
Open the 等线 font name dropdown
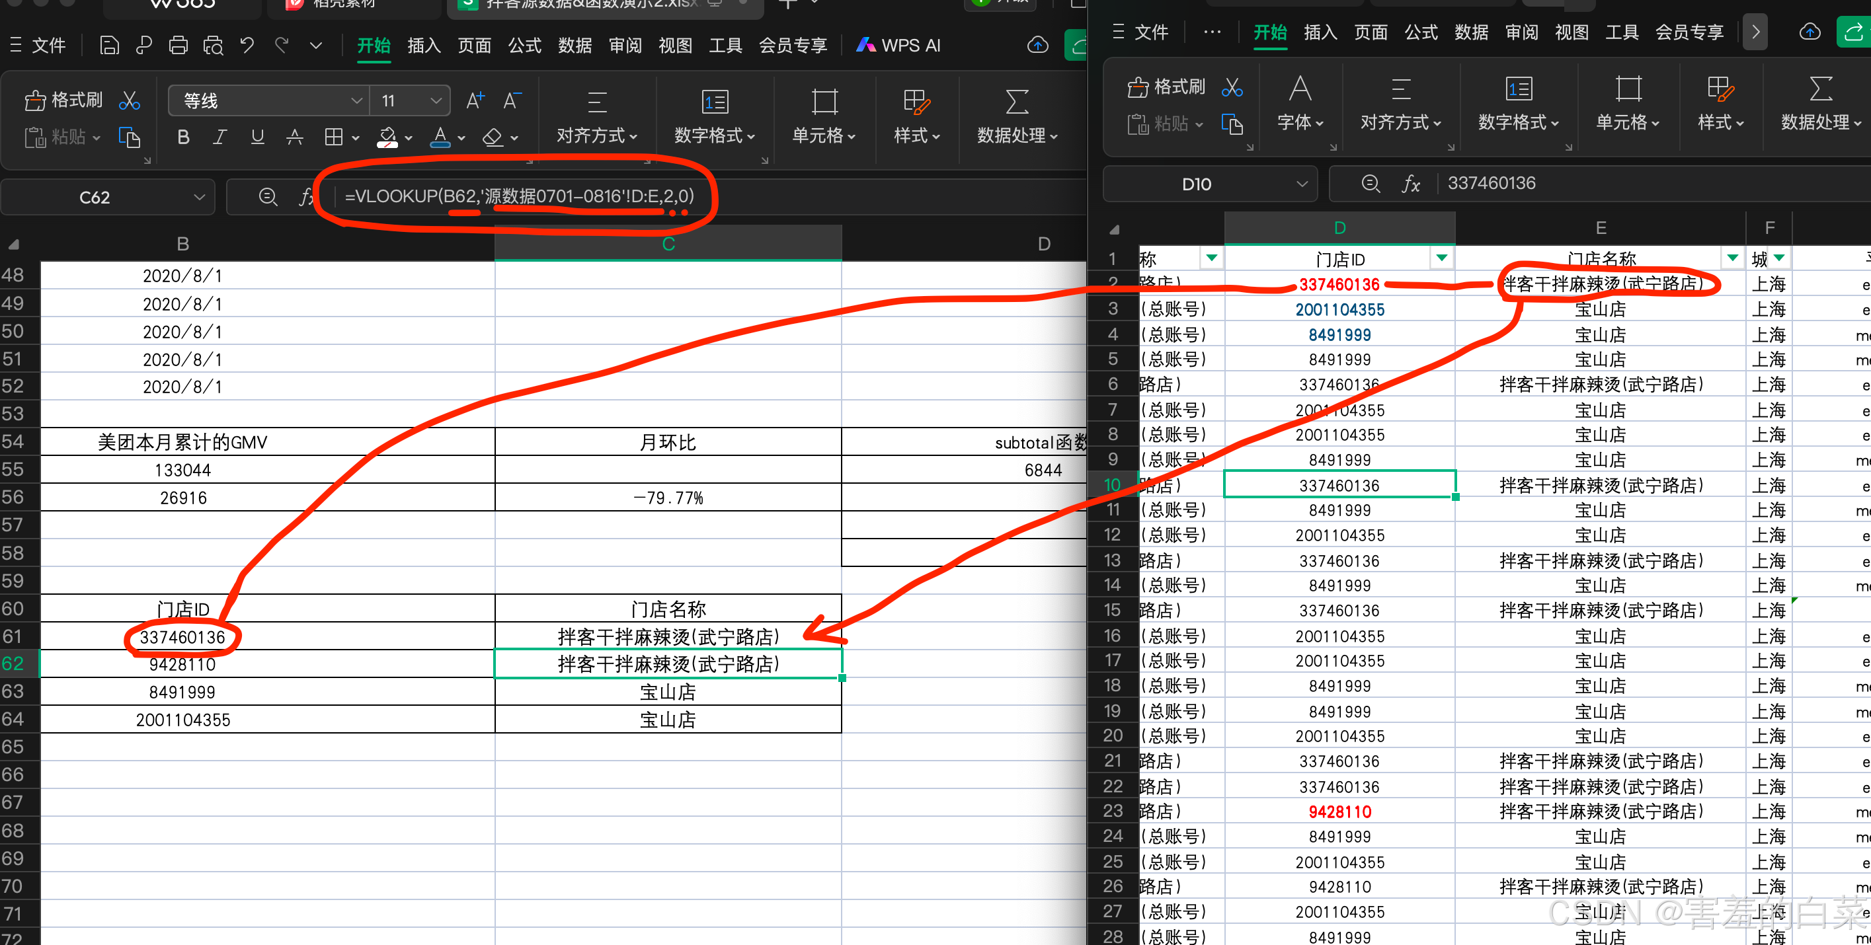click(x=356, y=101)
